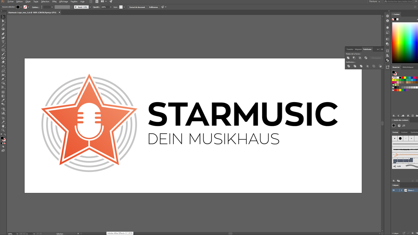
Task: Close the Starmusic Logo_neu_2.ai document tab
Action: (x=59, y=12)
